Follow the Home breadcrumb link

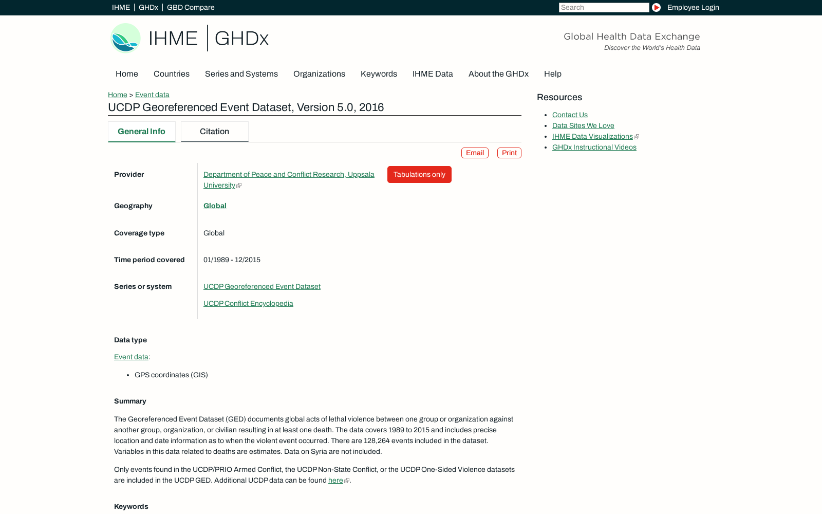point(118,95)
